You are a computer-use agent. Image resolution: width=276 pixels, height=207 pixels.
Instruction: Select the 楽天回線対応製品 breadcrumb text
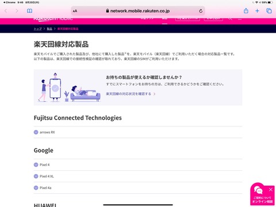pyautogui.click(x=68, y=29)
